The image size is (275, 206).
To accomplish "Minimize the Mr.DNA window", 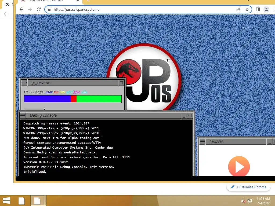I will (269, 141).
